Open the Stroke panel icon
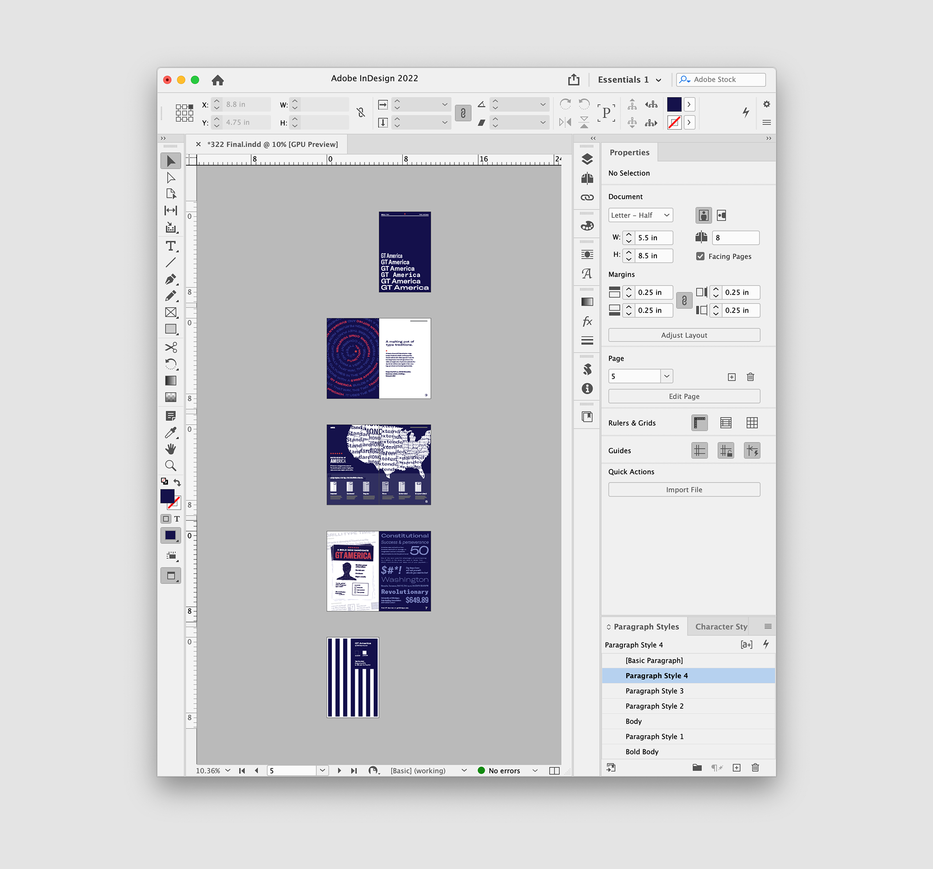This screenshot has height=869, width=933. tap(587, 341)
